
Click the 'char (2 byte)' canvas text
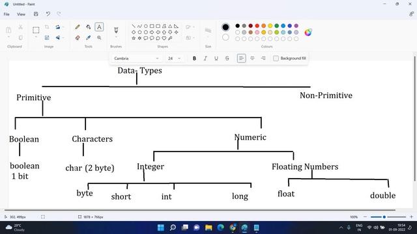pos(90,168)
